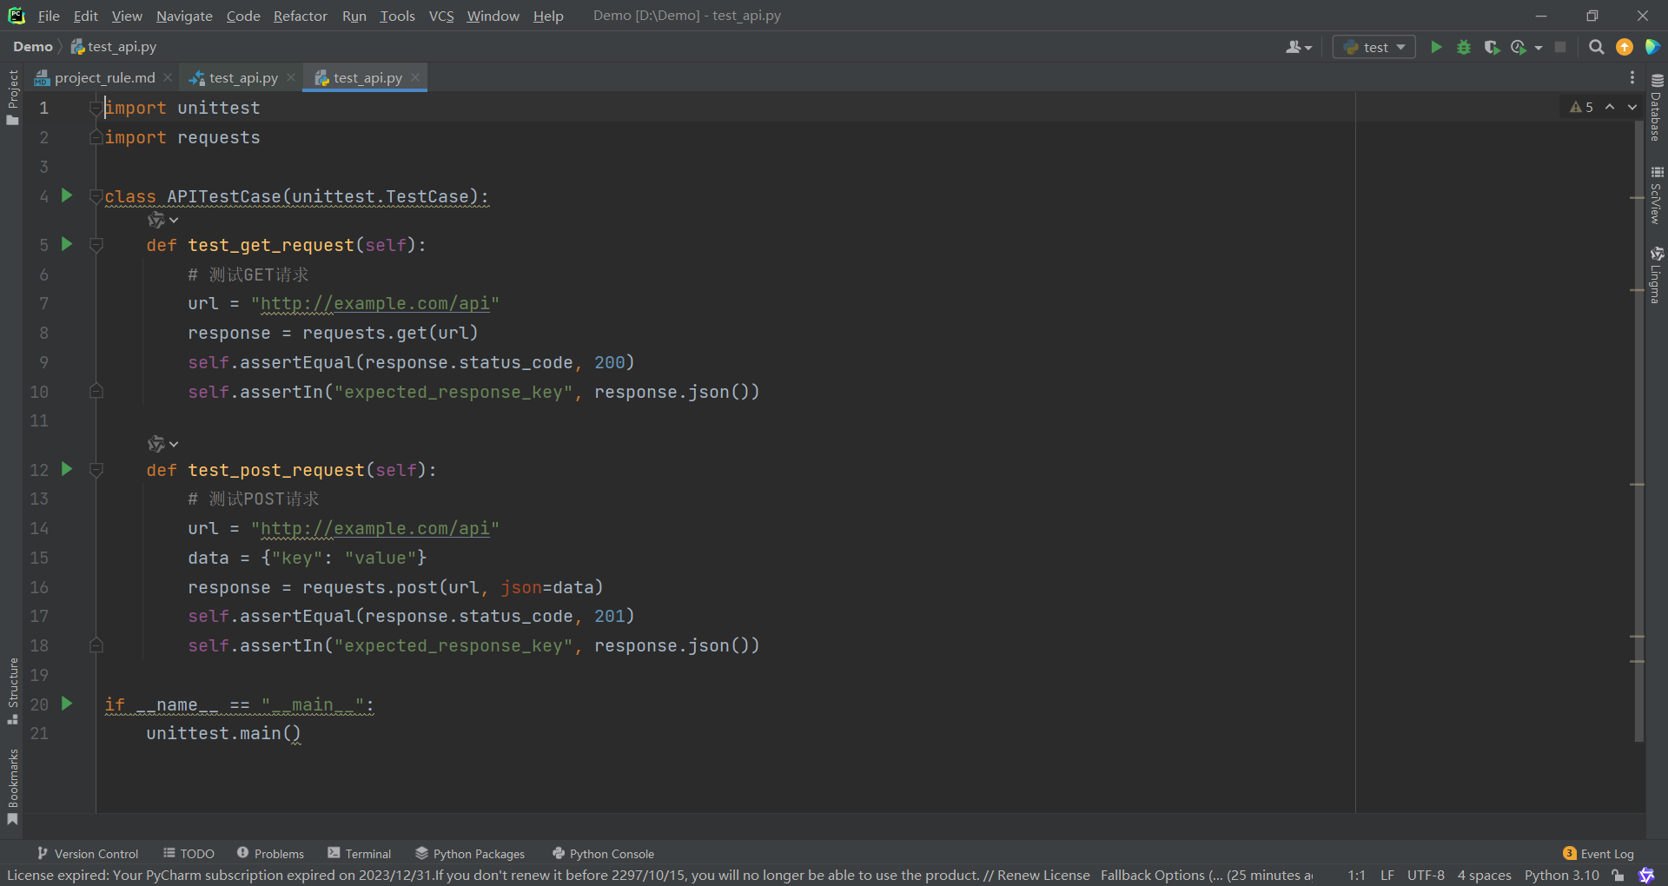
Task: Open the Terminal tool window
Action: (x=360, y=854)
